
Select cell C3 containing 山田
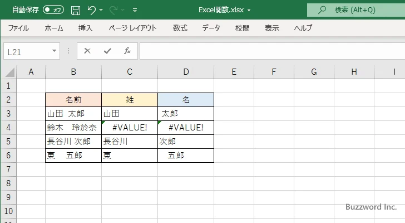point(130,114)
